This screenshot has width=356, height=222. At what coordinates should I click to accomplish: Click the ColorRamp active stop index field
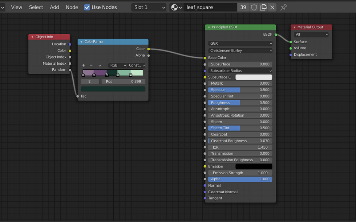click(x=90, y=82)
